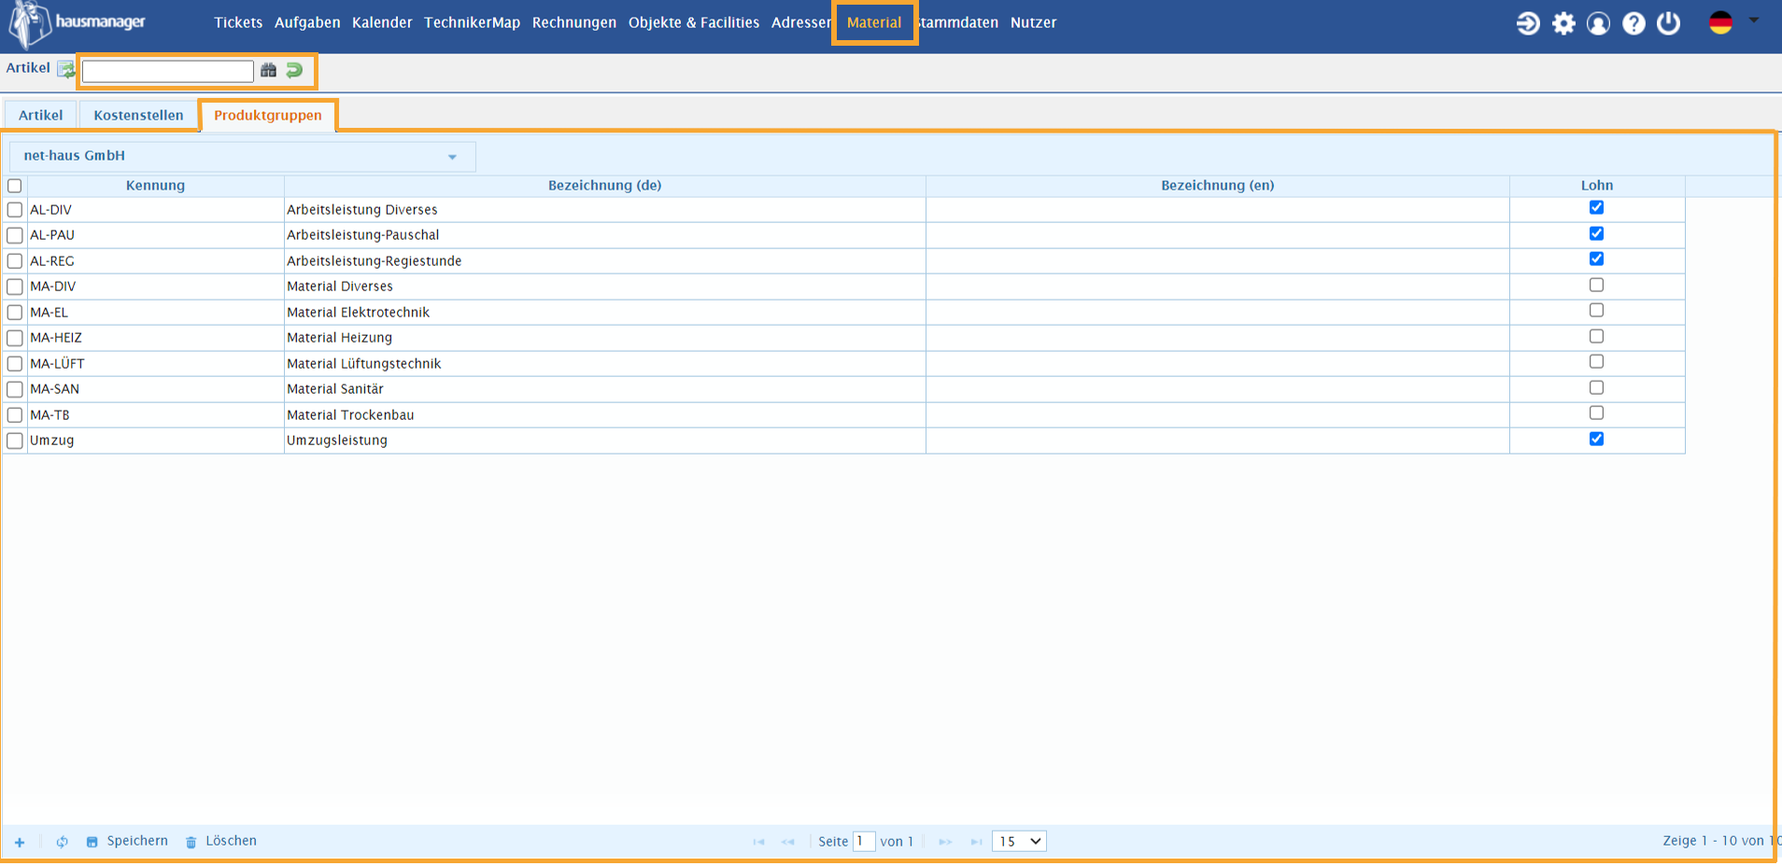Screen dimensions: 1782x866
Task: Open the user profile icon
Action: click(1598, 23)
